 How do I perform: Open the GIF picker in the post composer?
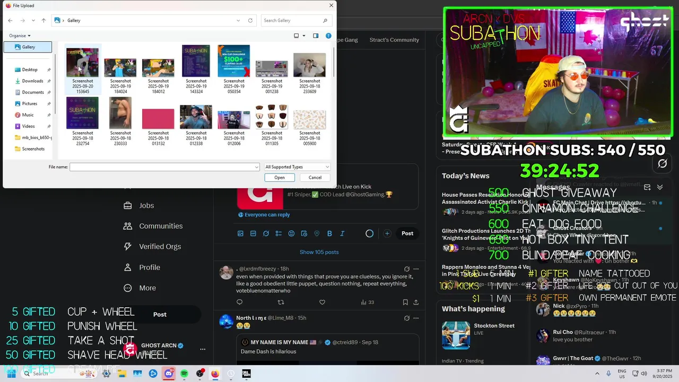click(253, 233)
